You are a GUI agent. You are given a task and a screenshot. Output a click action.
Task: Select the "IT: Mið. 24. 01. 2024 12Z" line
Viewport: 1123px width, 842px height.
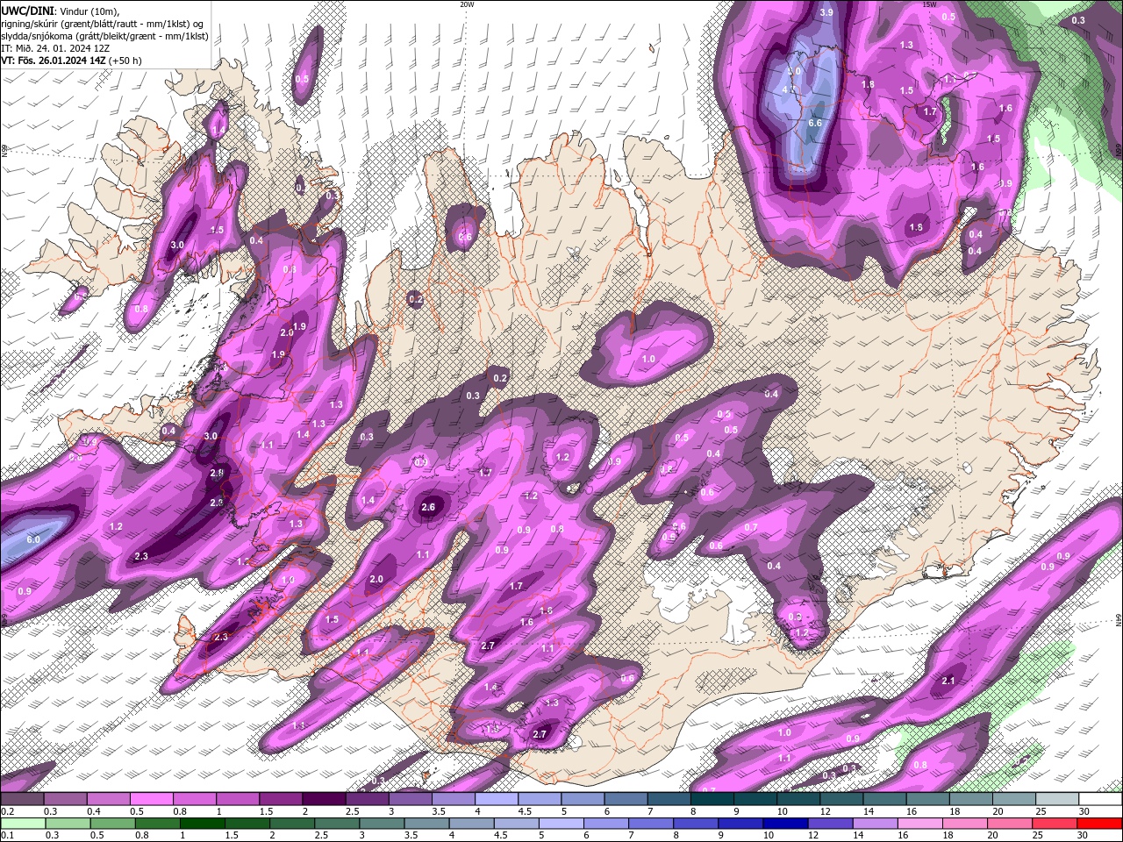click(55, 48)
